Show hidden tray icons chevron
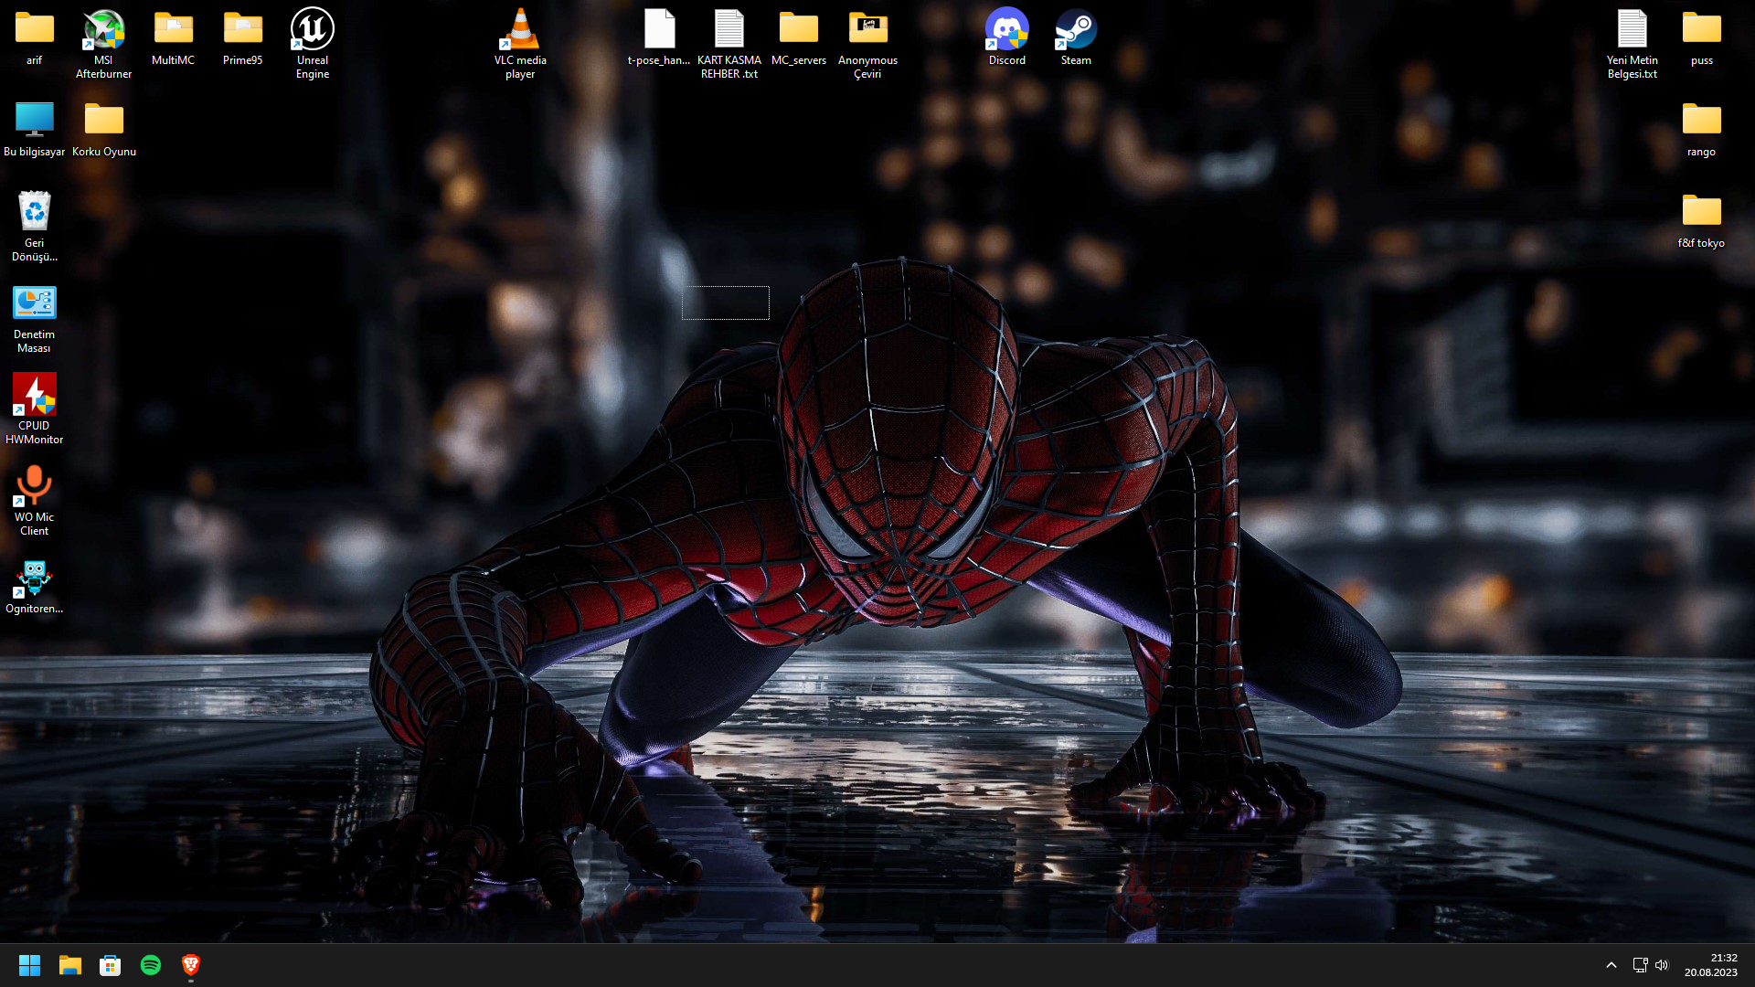The width and height of the screenshot is (1755, 987). click(x=1611, y=965)
